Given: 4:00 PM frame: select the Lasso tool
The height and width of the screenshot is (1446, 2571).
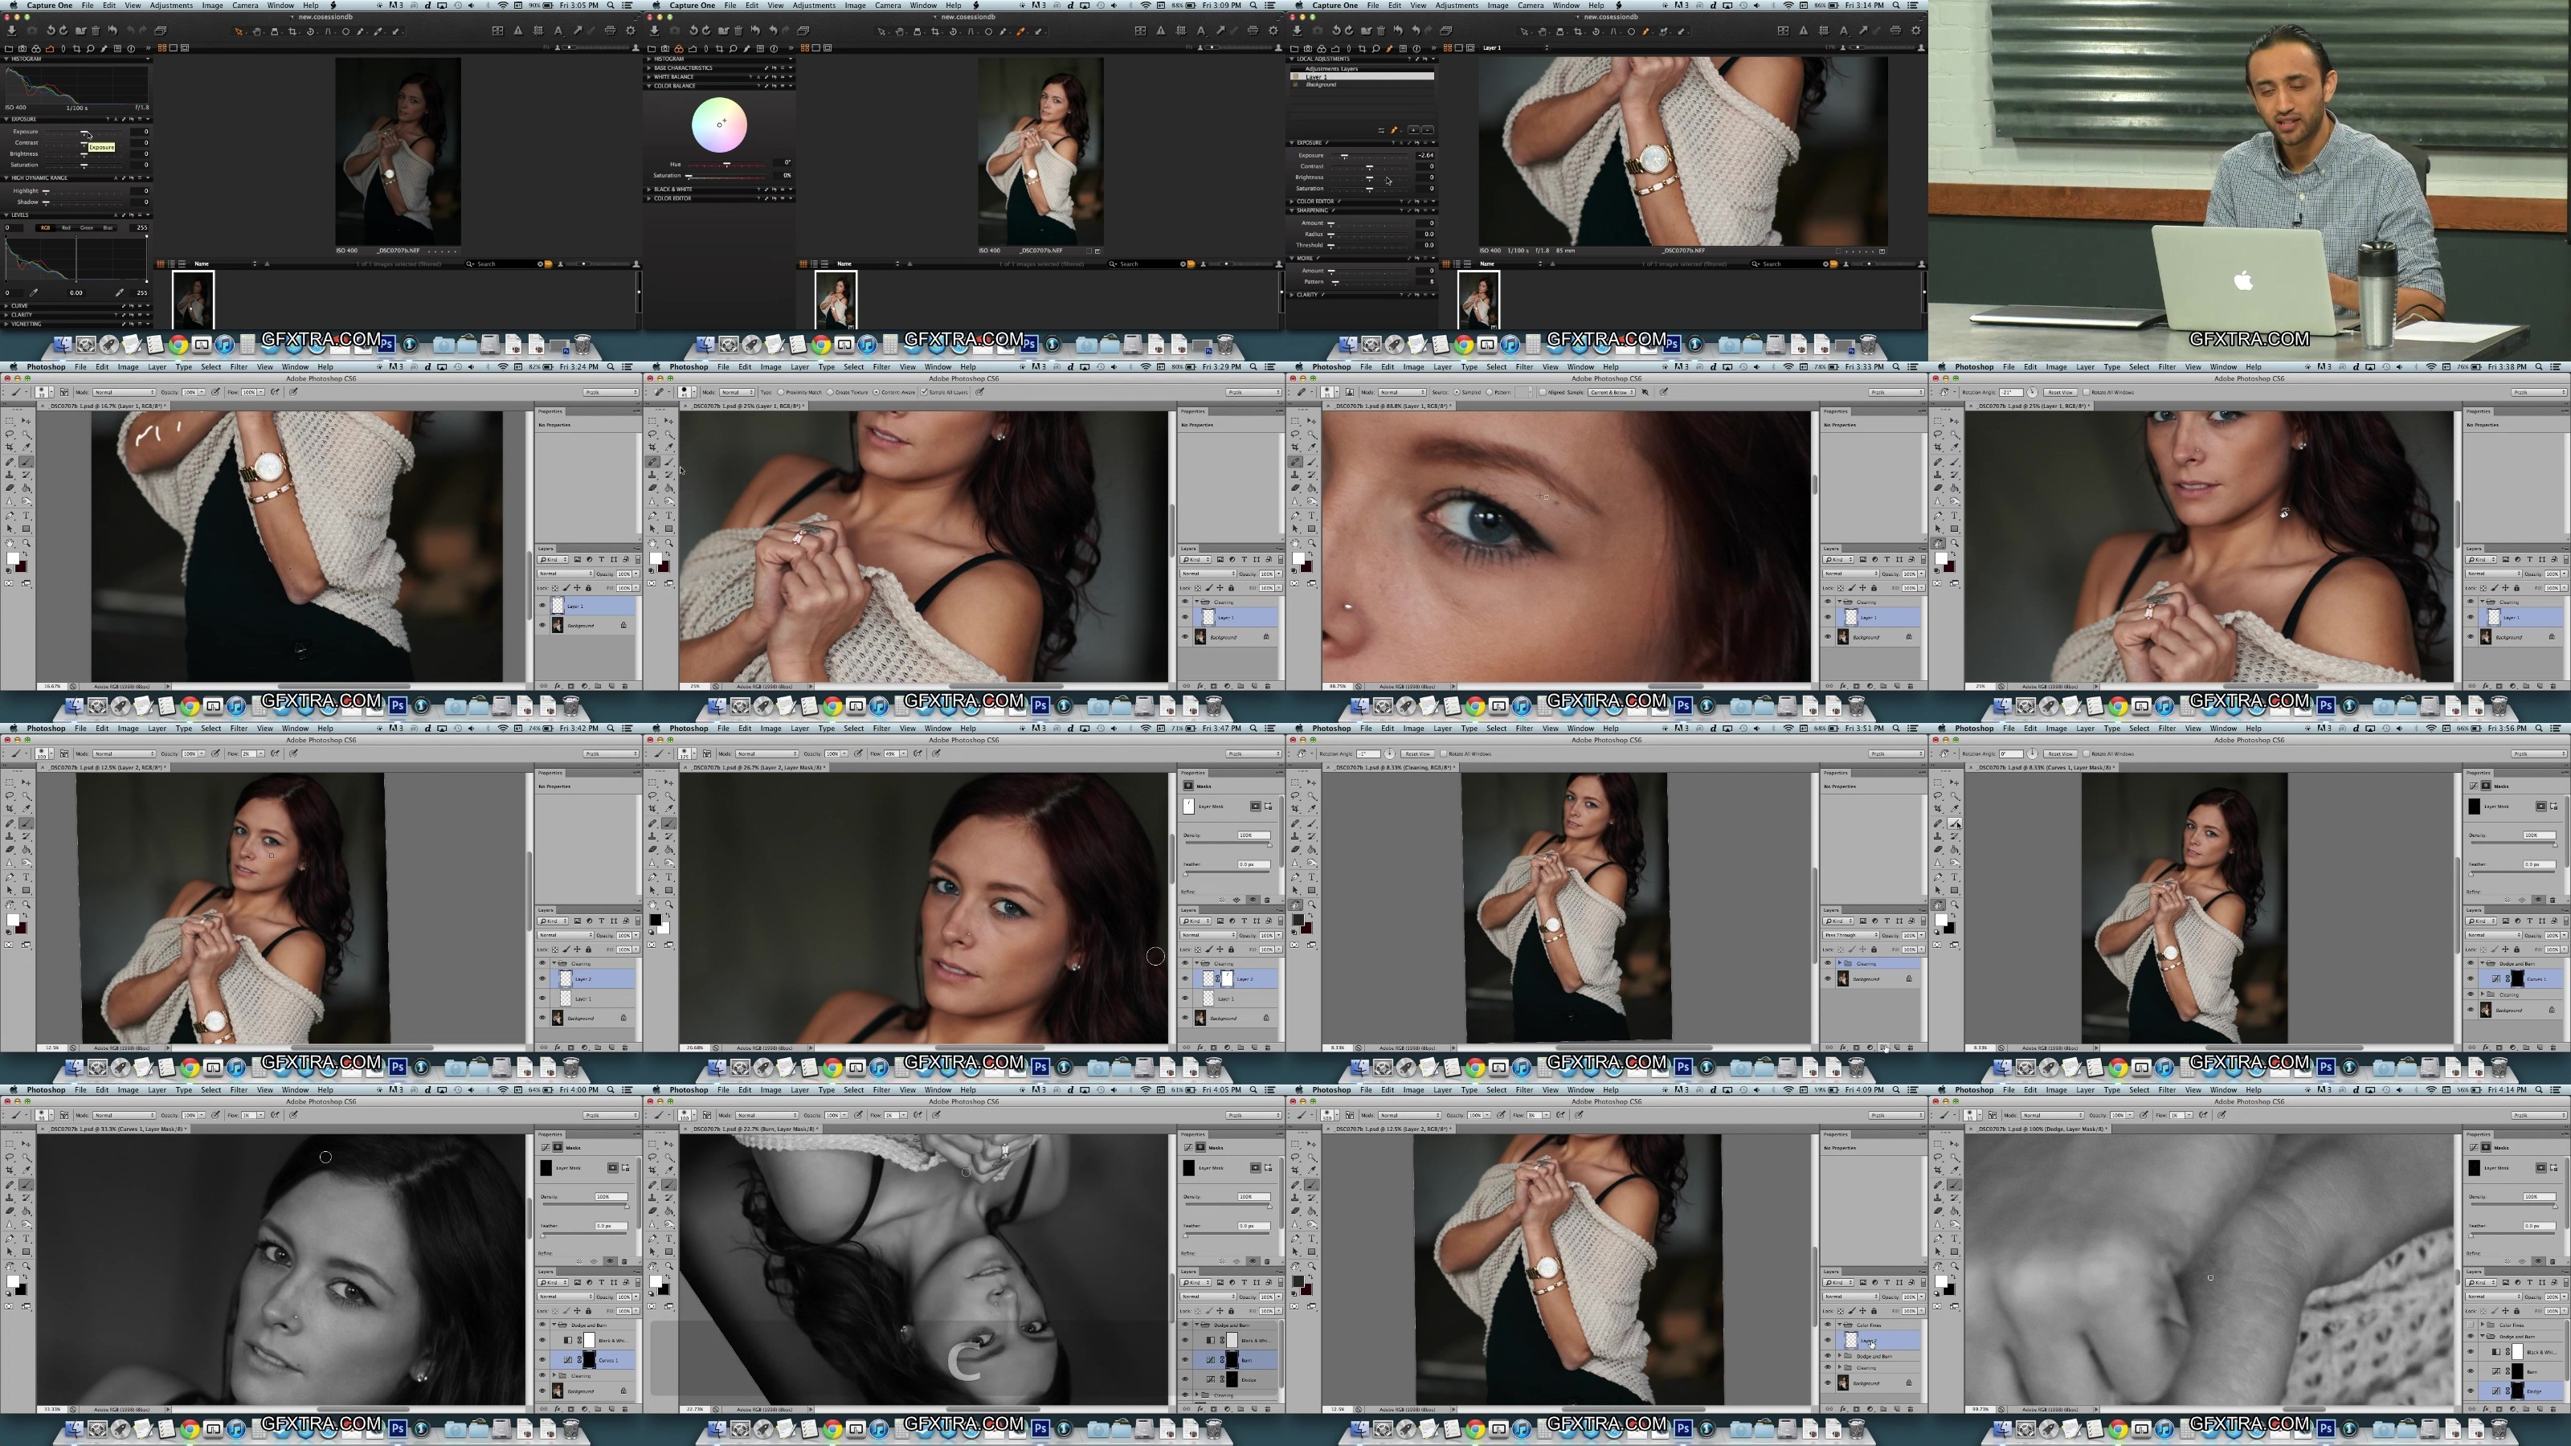Looking at the screenshot, I should click(10, 1158).
